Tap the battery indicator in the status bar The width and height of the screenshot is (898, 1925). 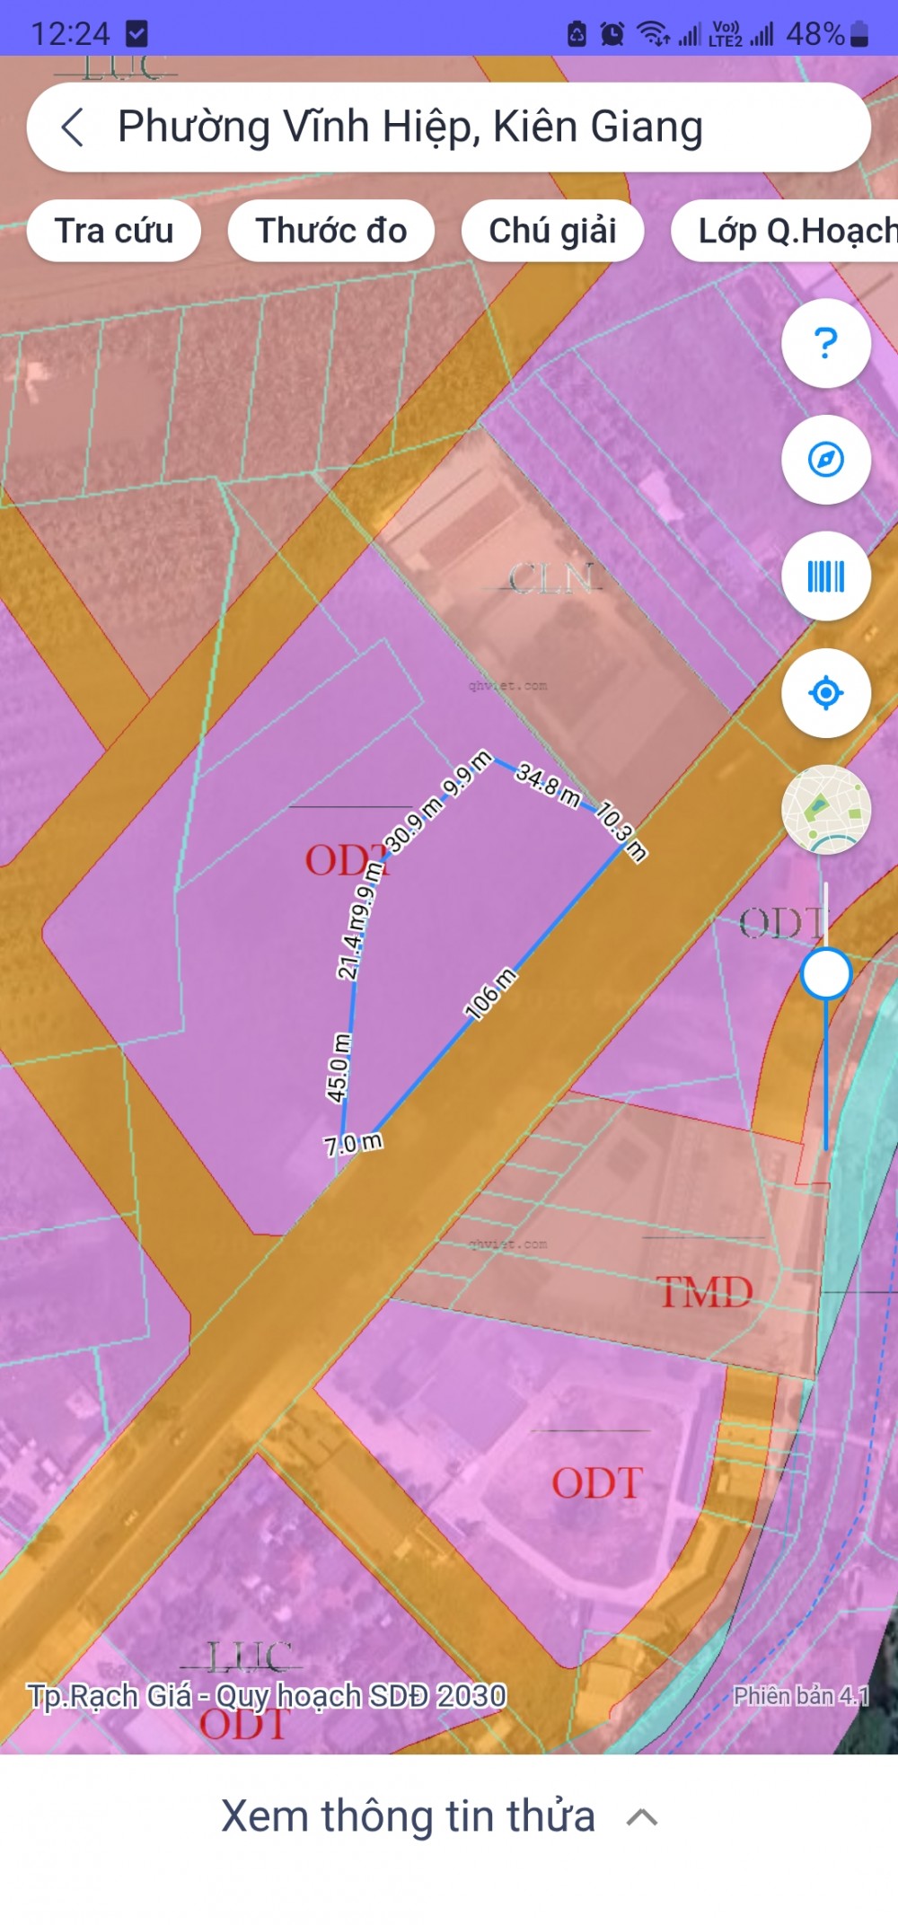pyautogui.click(x=858, y=34)
